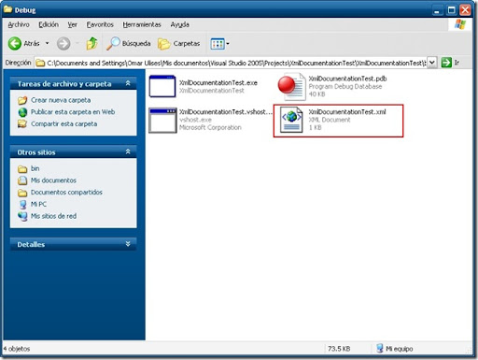Click the 4 objetos status text
Image resolution: width=478 pixels, height=360 pixels.
17,349
